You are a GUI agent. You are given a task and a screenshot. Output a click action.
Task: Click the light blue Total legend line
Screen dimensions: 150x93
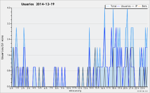(108, 6)
